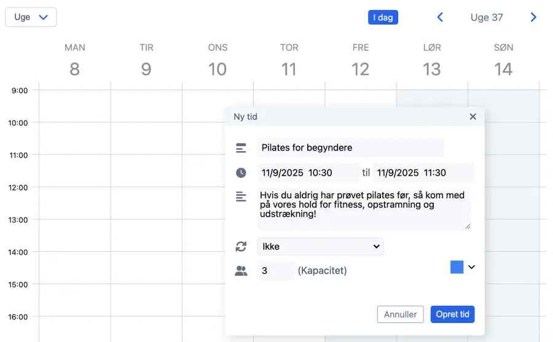Click the clock icon beside start date

241,173
